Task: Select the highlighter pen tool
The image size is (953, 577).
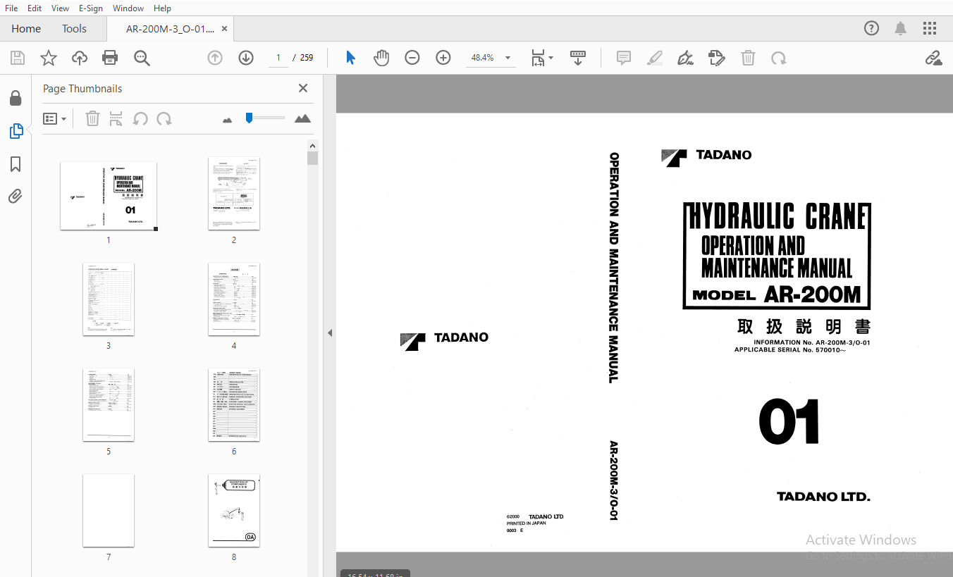Action: 655,58
